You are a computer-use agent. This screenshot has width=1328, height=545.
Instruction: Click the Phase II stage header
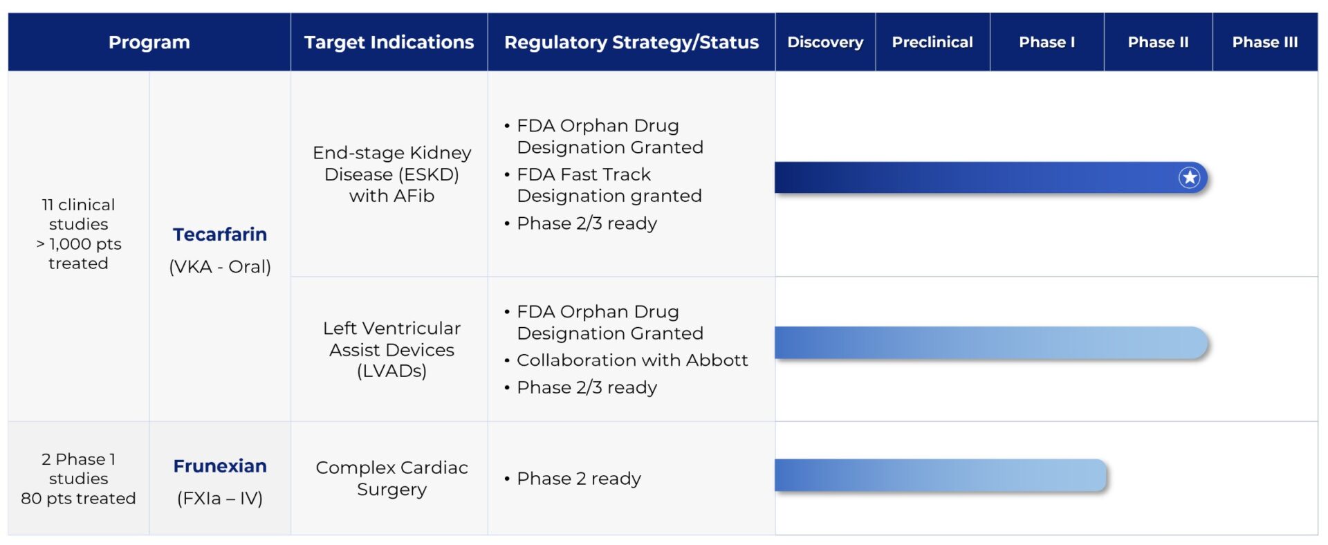(x=1158, y=42)
